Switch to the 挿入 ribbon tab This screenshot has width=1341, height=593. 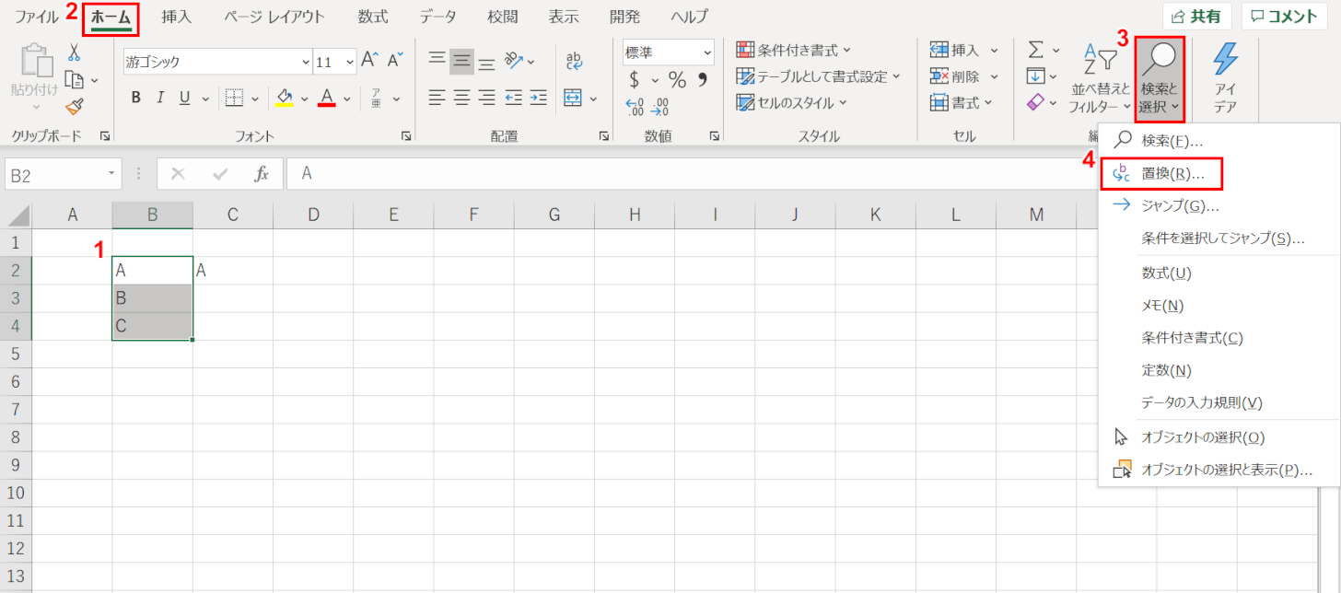pyautogui.click(x=176, y=17)
